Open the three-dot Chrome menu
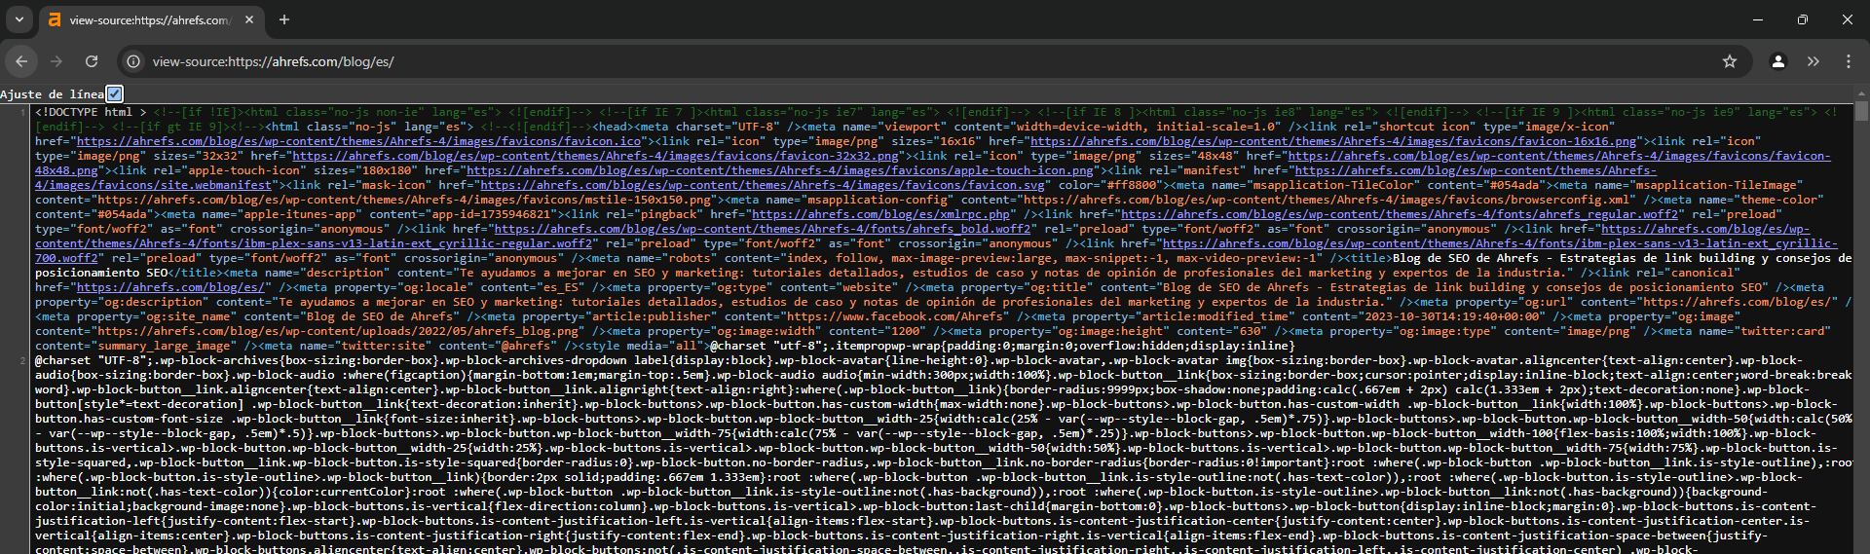The height and width of the screenshot is (554, 1870). click(1849, 61)
